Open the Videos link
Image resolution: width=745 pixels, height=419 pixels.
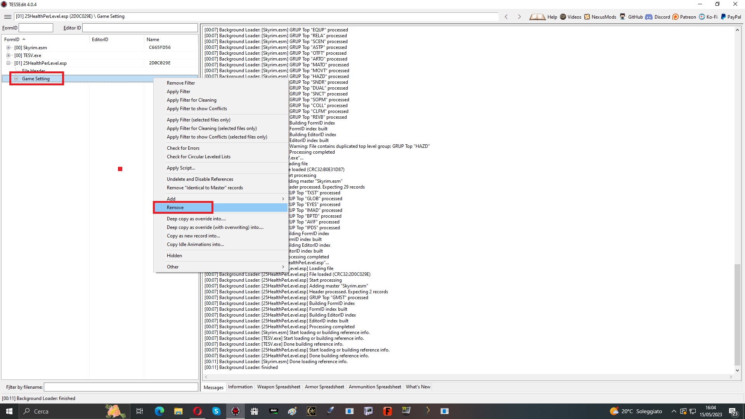[570, 17]
